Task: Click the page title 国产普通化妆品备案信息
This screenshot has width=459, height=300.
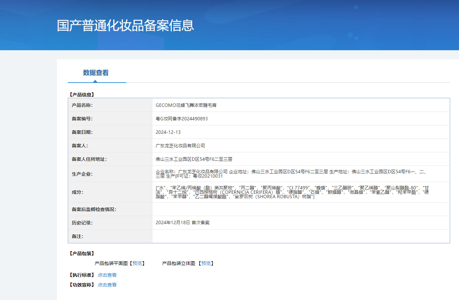Action: (x=125, y=26)
